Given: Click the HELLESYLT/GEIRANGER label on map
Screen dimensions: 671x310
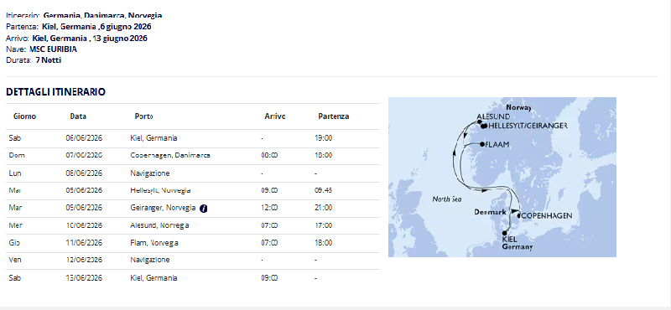Looking at the screenshot, I should tap(528, 126).
